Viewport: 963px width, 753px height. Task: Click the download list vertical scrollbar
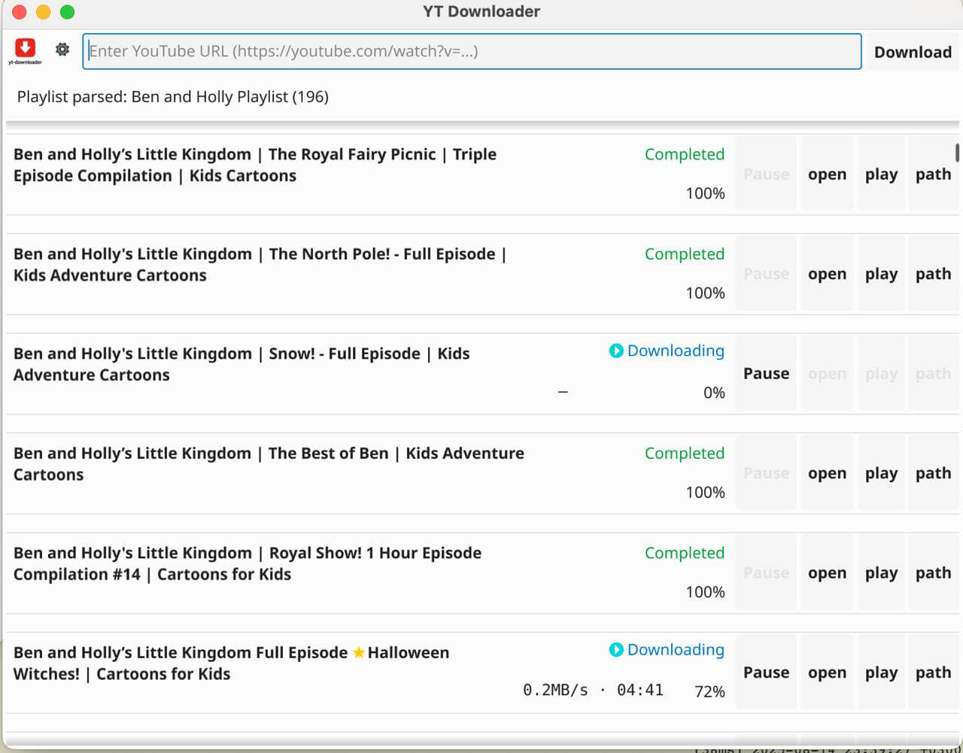pyautogui.click(x=957, y=153)
